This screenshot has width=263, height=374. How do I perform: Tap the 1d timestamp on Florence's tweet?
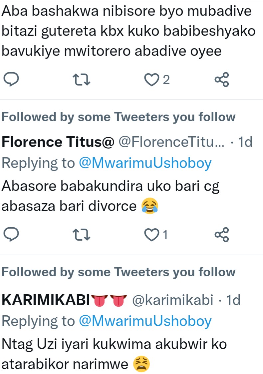(x=246, y=142)
